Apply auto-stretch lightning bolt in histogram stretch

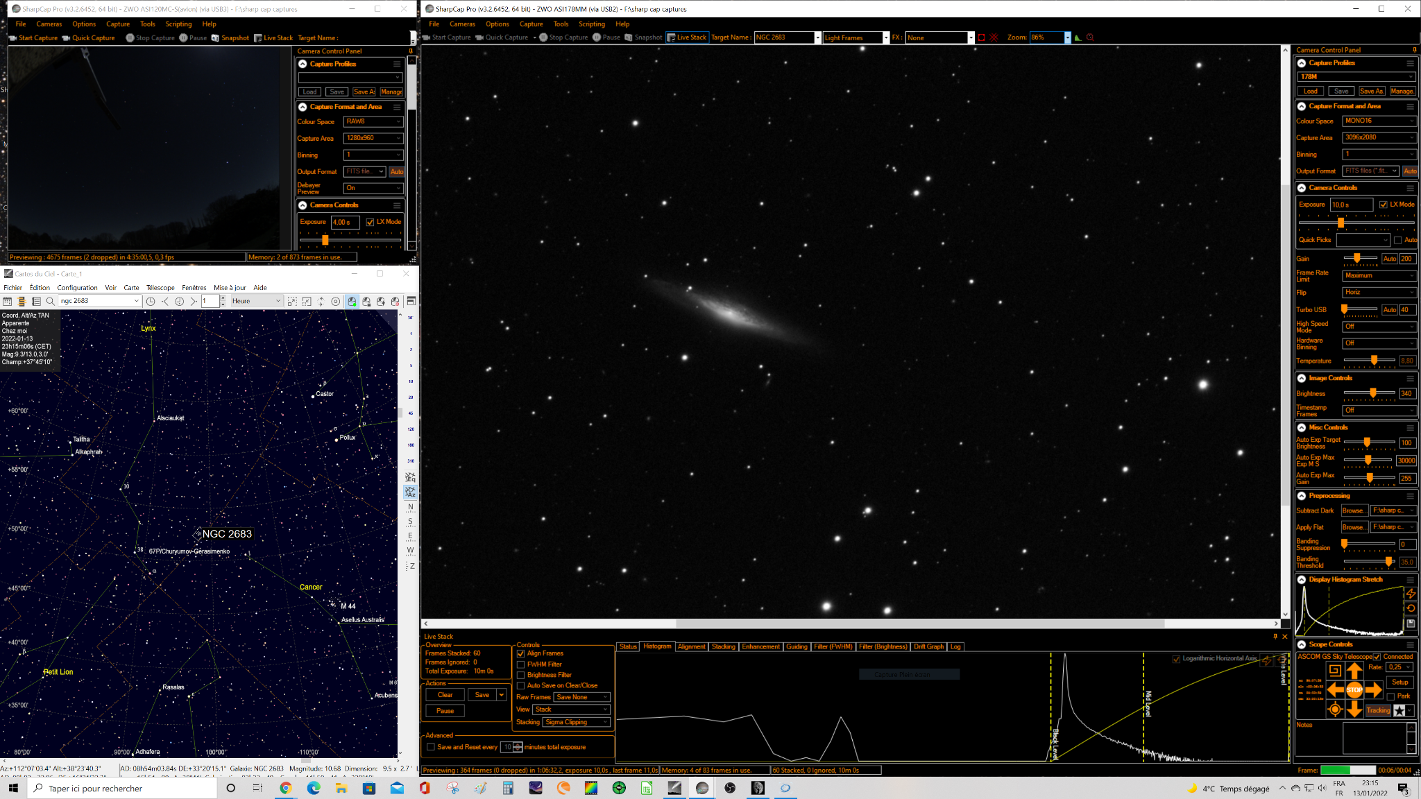pos(1411,593)
